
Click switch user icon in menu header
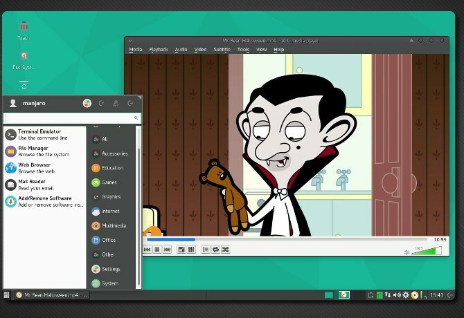[x=116, y=103]
